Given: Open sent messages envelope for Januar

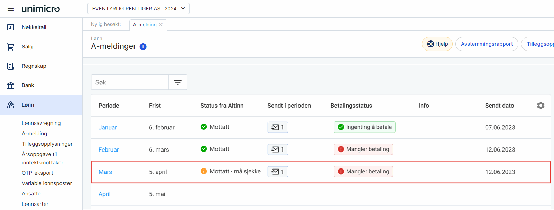Looking at the screenshot, I should [278, 127].
